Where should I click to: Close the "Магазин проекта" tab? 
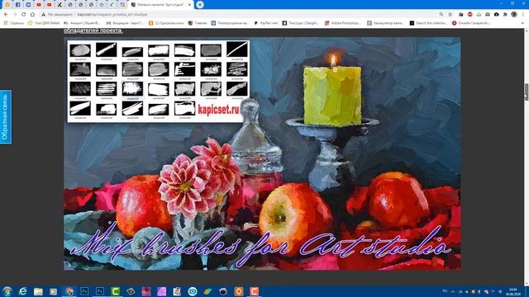(189, 5)
